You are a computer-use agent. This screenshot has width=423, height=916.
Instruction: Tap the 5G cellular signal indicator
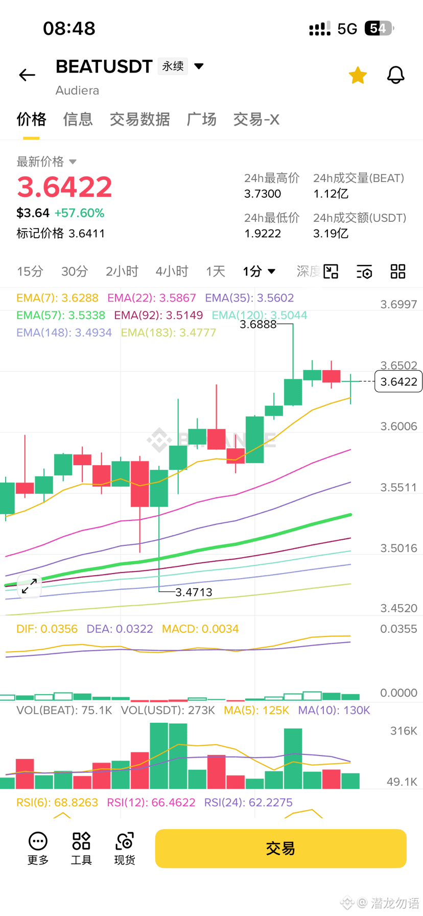coord(347,29)
